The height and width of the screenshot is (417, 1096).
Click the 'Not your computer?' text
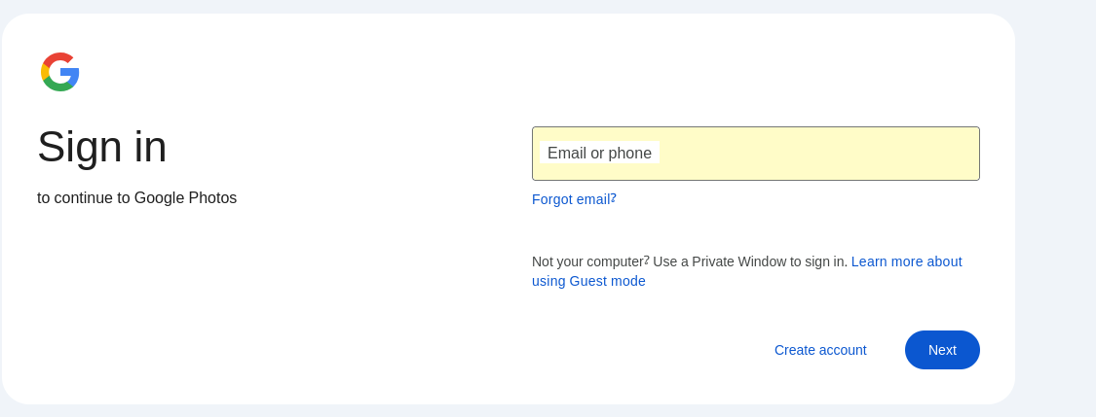[x=590, y=261]
